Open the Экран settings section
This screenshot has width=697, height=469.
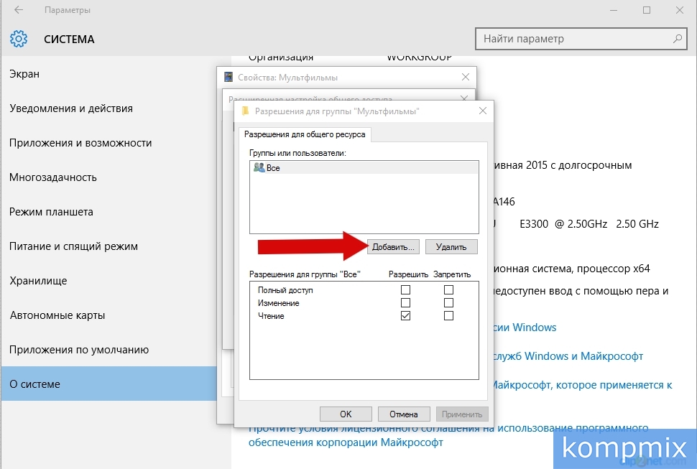(x=109, y=74)
